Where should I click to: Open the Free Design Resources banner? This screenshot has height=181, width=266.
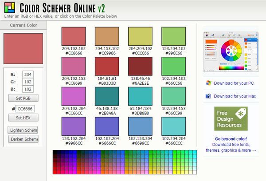coord(231,118)
